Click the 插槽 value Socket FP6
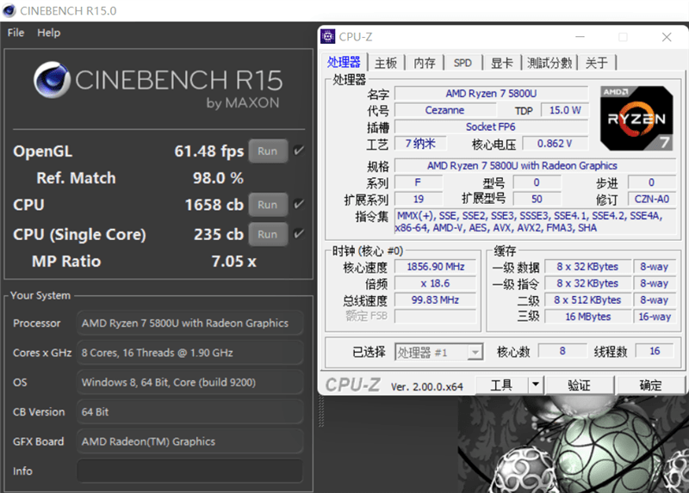The height and width of the screenshot is (493, 689). point(491,126)
